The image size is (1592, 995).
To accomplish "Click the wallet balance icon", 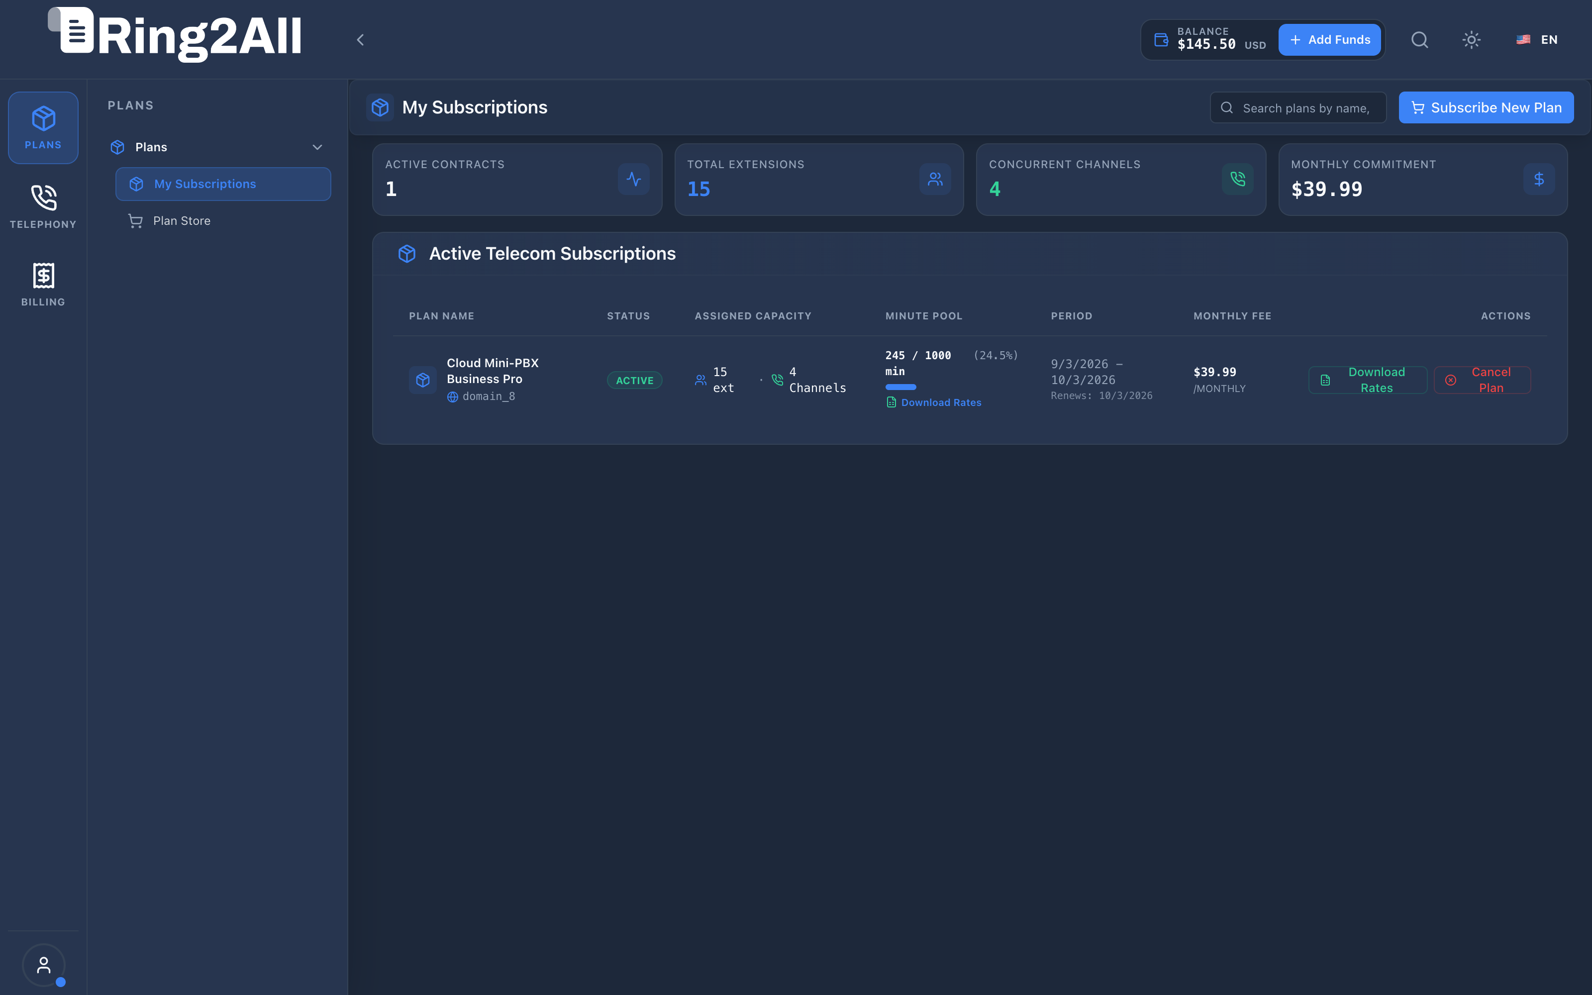I will 1161,40.
